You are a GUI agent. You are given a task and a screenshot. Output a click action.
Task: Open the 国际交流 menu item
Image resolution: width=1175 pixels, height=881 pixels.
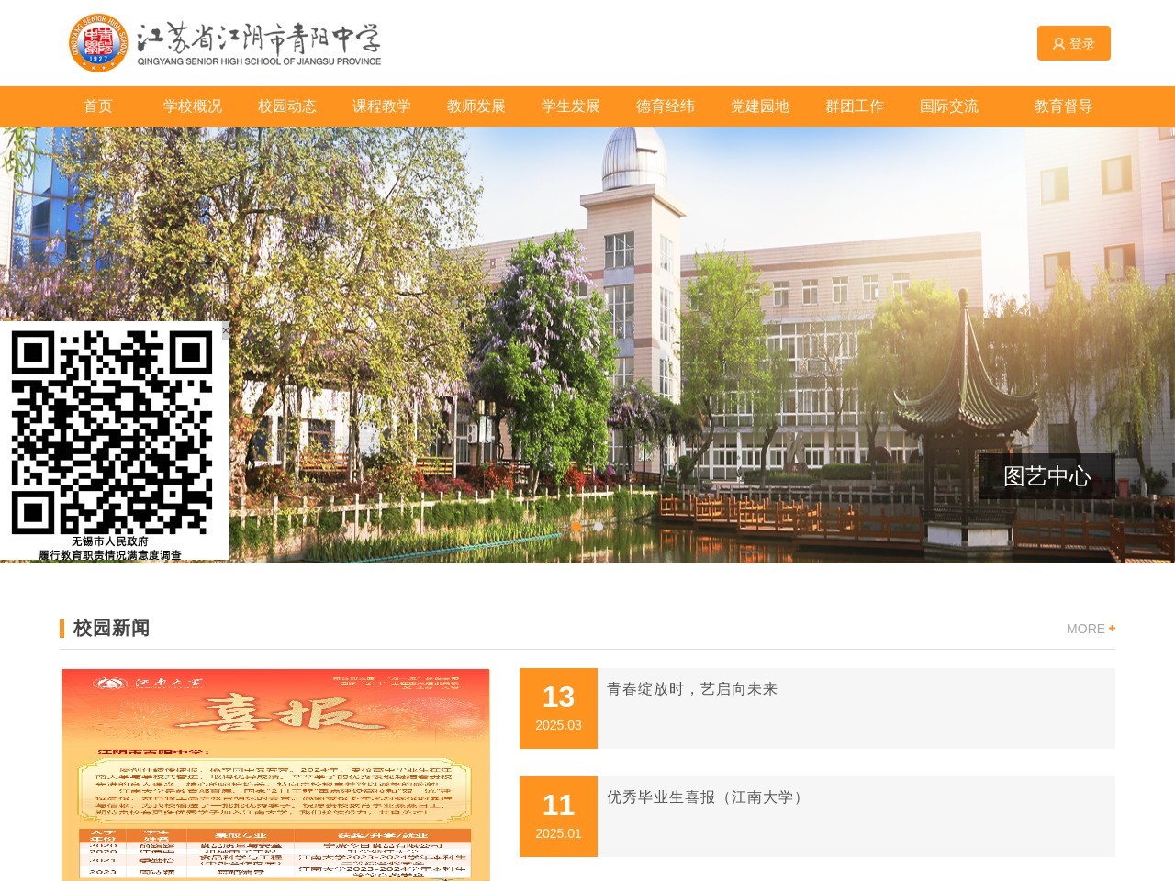point(949,106)
